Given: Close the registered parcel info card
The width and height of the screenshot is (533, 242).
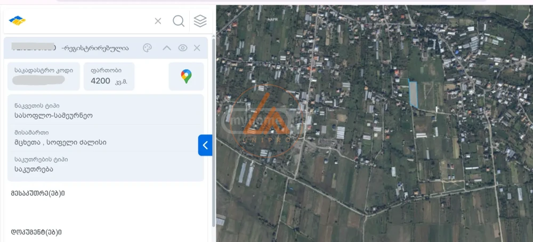Looking at the screenshot, I should 197,48.
